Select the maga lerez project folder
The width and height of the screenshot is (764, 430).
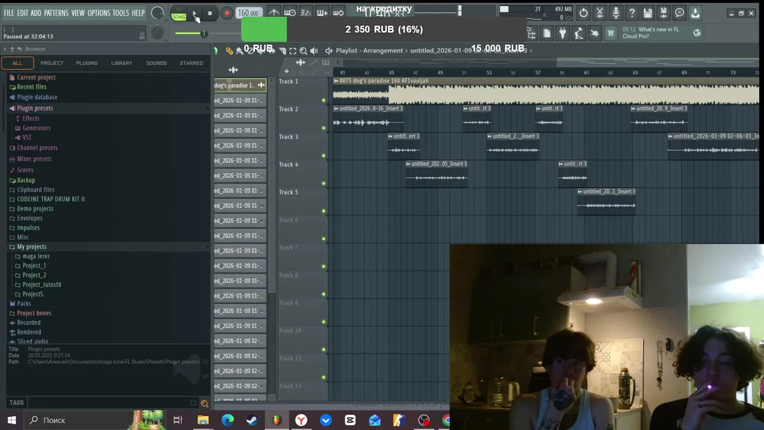36,256
